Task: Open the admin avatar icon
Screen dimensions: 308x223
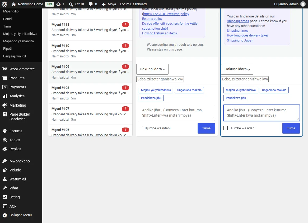Action: coord(303,4)
